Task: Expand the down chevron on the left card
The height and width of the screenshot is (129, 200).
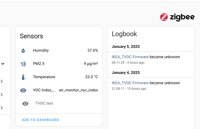Action: tap(3, 64)
